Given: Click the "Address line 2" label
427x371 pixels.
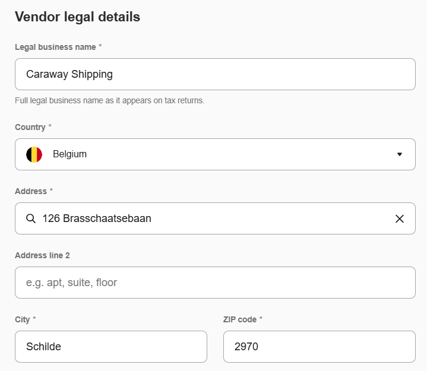Looking at the screenshot, I should click(x=42, y=255).
